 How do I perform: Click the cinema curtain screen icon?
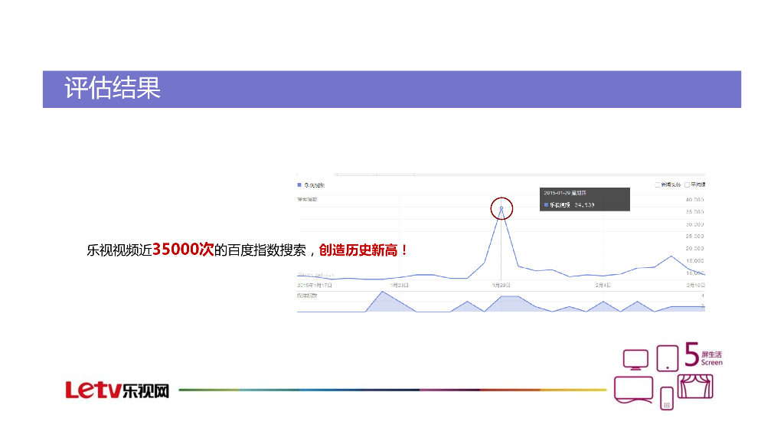pyautogui.click(x=695, y=386)
